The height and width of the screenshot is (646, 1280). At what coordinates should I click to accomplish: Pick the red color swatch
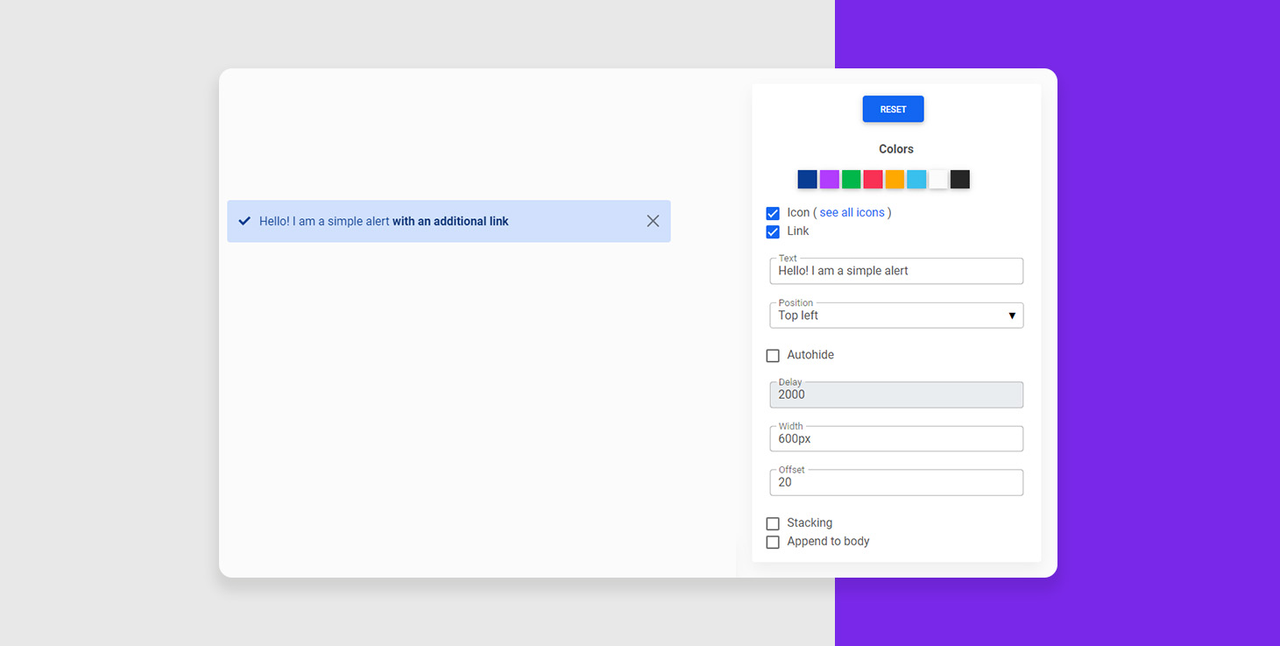(873, 180)
